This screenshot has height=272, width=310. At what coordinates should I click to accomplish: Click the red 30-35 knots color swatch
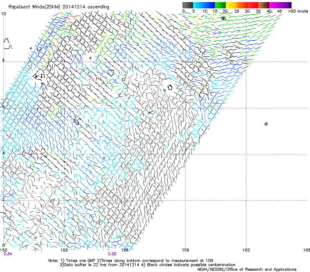[253, 5]
